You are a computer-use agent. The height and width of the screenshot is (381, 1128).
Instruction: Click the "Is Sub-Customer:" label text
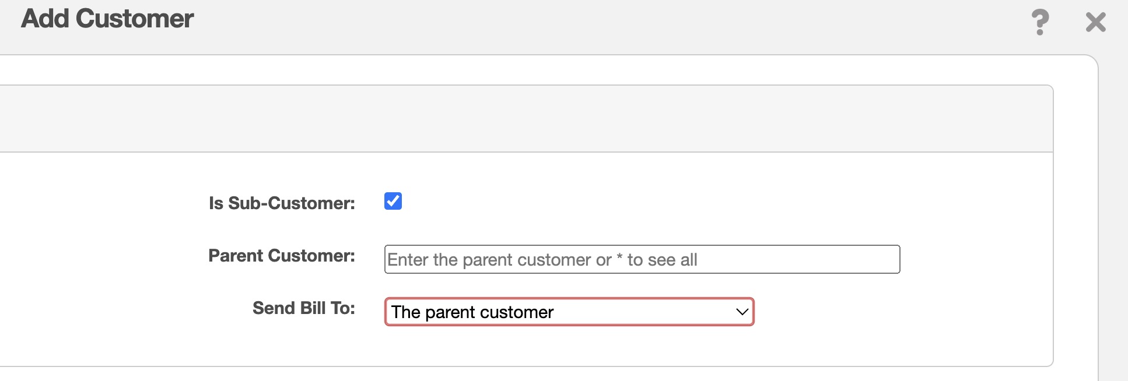click(x=282, y=203)
